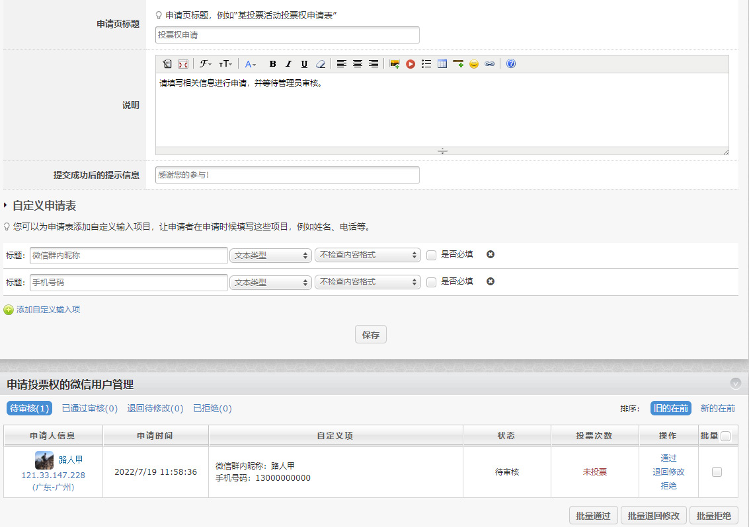
Task: Insert image using editor toolbar icon
Action: click(x=395, y=64)
